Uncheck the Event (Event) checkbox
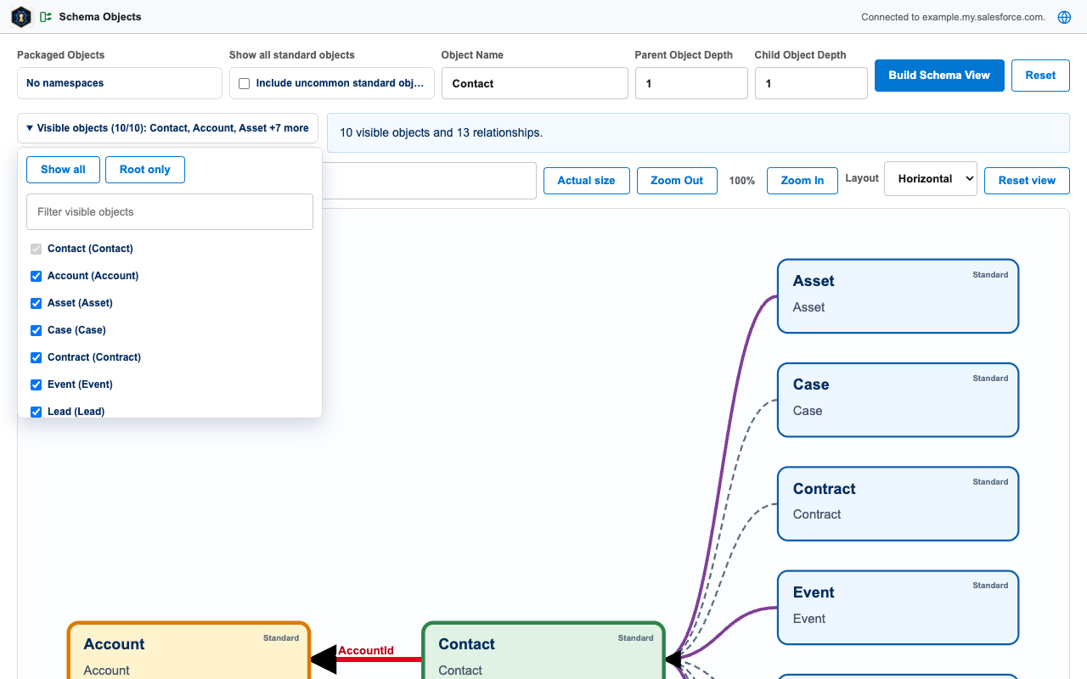The height and width of the screenshot is (679, 1087). coord(36,384)
